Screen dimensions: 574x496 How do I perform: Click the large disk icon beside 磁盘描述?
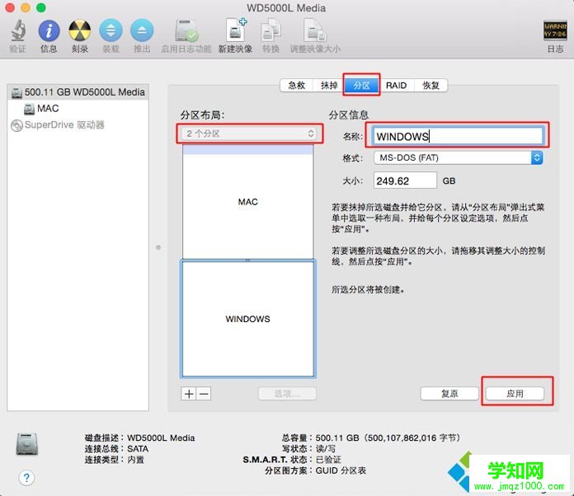coord(27,444)
